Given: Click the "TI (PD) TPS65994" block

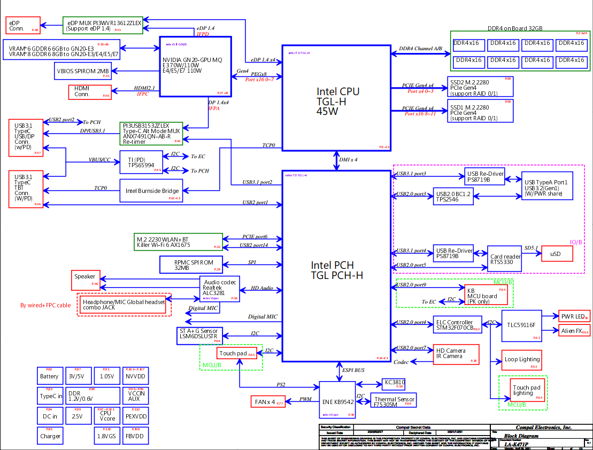Looking at the screenshot, I should [x=141, y=162].
